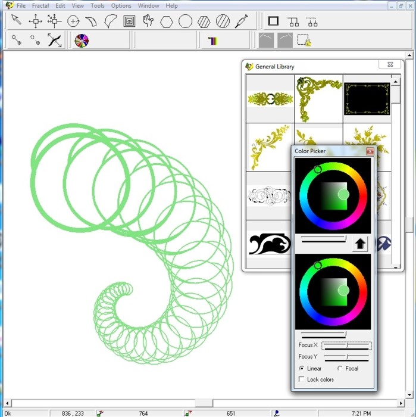Open the File menu
The width and height of the screenshot is (416, 417).
[21, 5]
